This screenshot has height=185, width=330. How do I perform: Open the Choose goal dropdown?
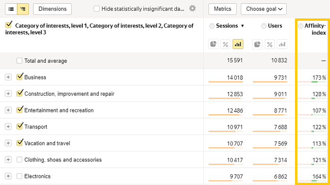263,9
